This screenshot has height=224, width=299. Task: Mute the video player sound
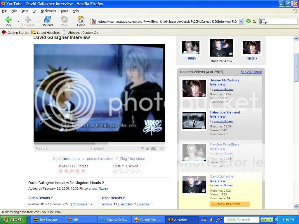pos(161,149)
